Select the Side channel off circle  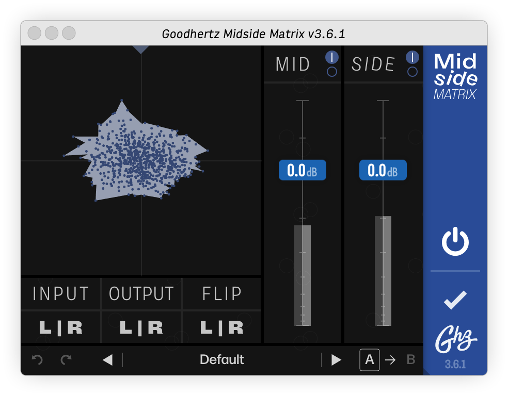click(412, 72)
